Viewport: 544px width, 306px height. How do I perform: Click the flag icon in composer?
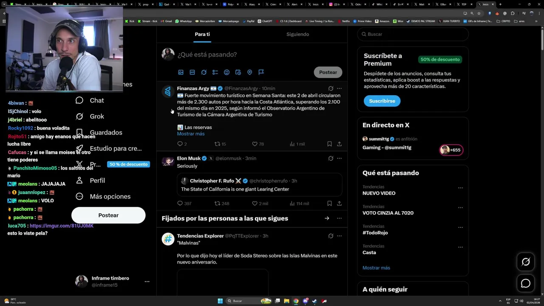pos(261,72)
